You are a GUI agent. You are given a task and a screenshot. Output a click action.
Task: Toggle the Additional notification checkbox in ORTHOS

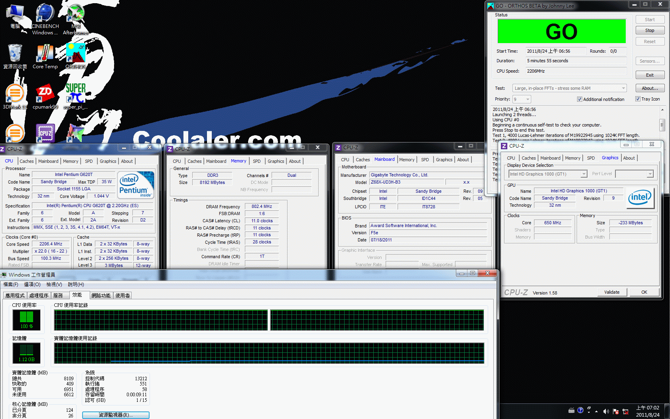(579, 99)
